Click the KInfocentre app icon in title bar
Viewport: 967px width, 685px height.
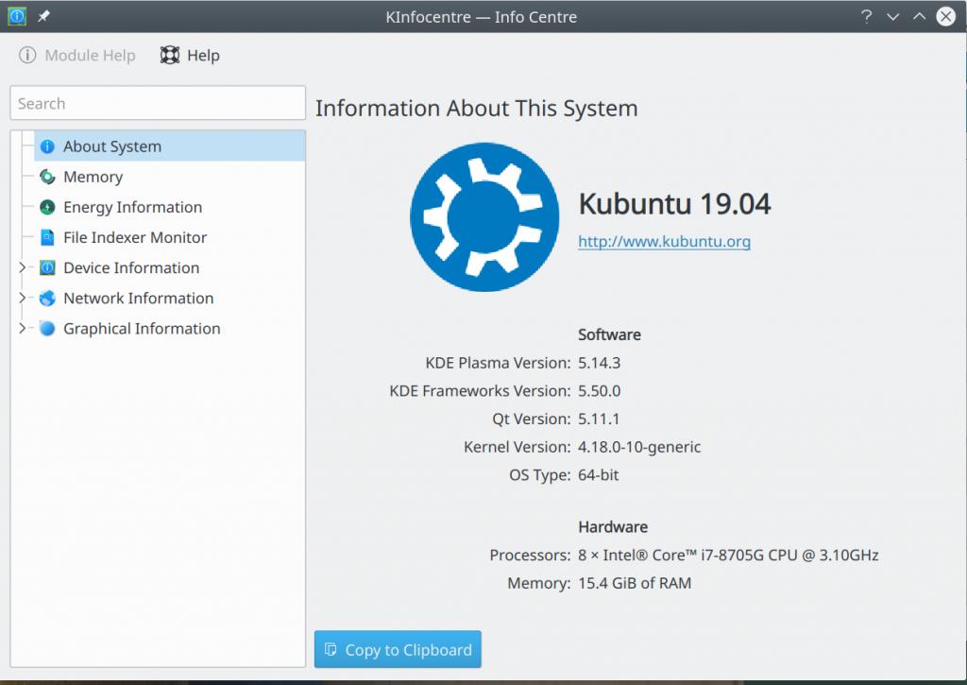tap(16, 16)
